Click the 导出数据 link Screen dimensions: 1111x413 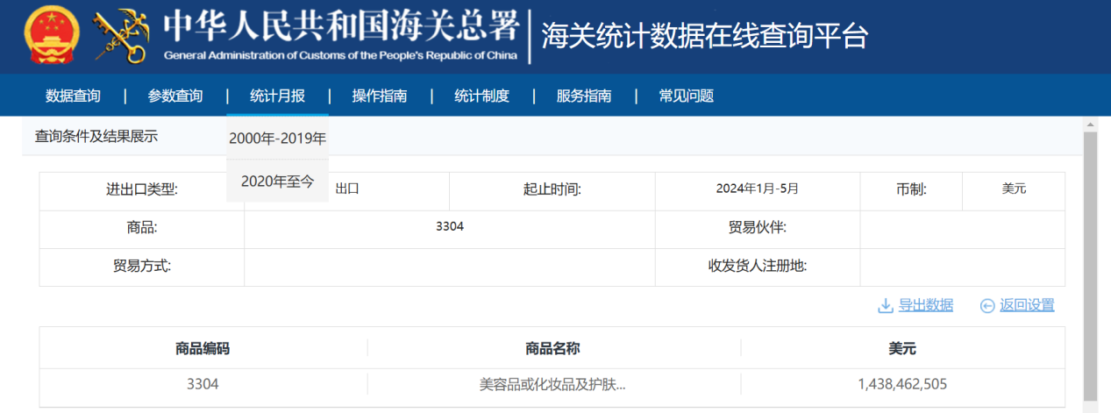[x=925, y=305]
